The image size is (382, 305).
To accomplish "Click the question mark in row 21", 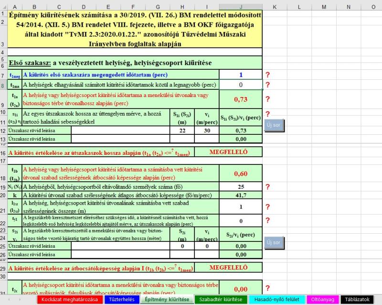I will (268, 206).
